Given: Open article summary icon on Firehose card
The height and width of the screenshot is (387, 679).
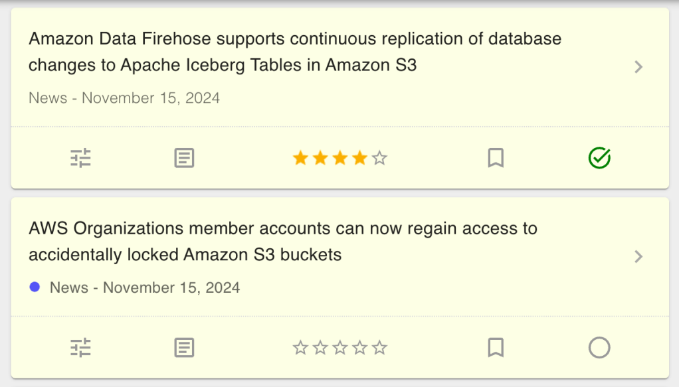Looking at the screenshot, I should click(x=184, y=158).
